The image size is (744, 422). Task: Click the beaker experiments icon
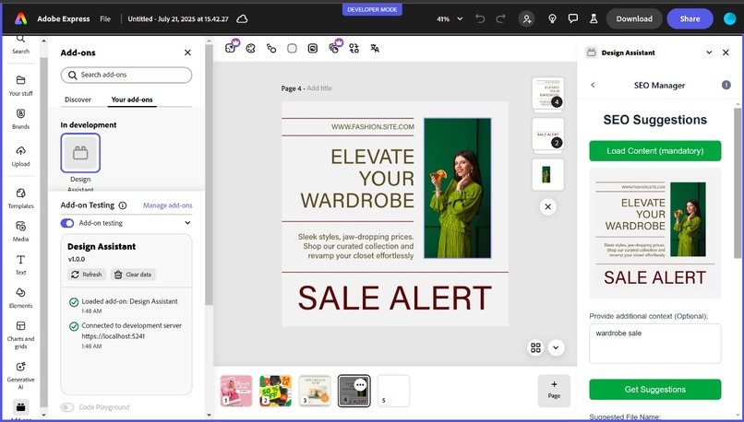pos(594,19)
